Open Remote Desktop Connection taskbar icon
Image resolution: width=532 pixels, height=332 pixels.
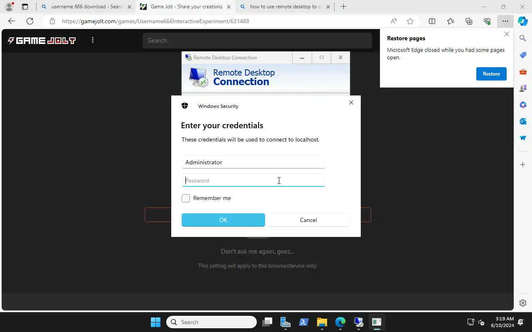pyautogui.click(x=359, y=322)
